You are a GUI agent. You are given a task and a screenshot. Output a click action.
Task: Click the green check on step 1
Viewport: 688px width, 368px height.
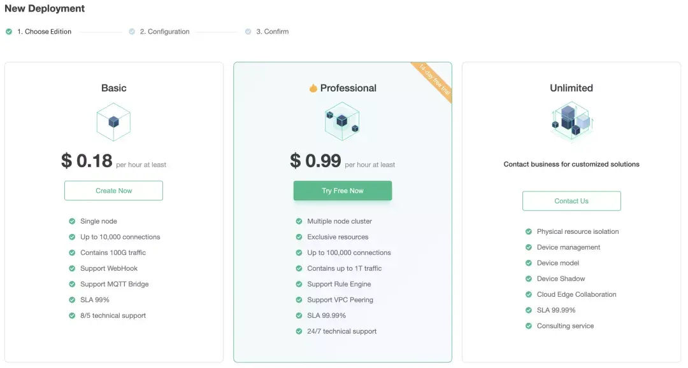click(x=9, y=31)
